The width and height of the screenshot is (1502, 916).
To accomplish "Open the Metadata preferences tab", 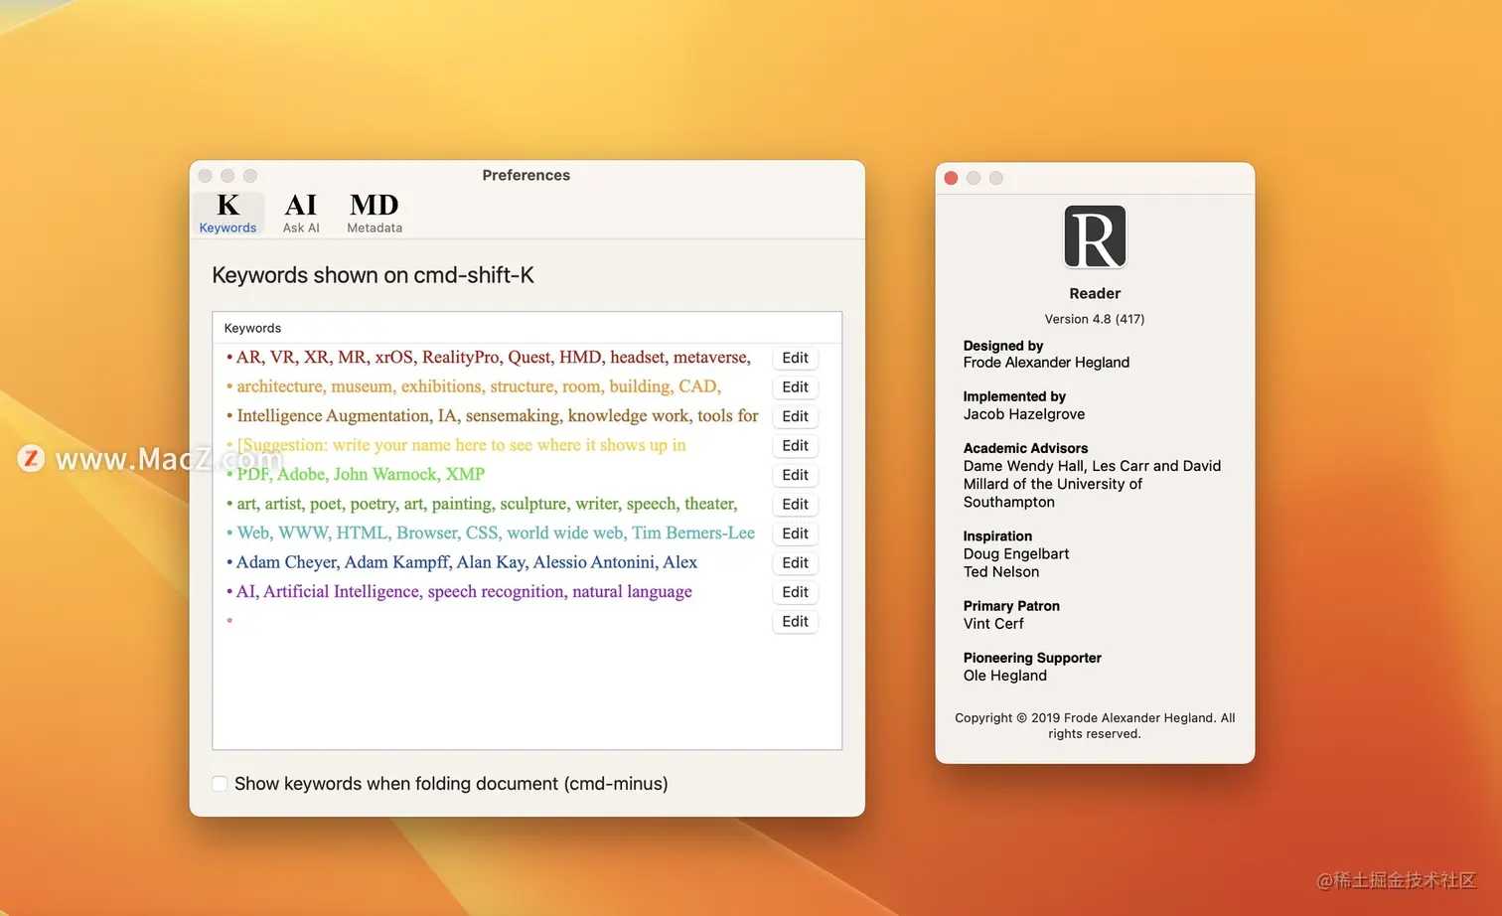I will click(x=375, y=213).
